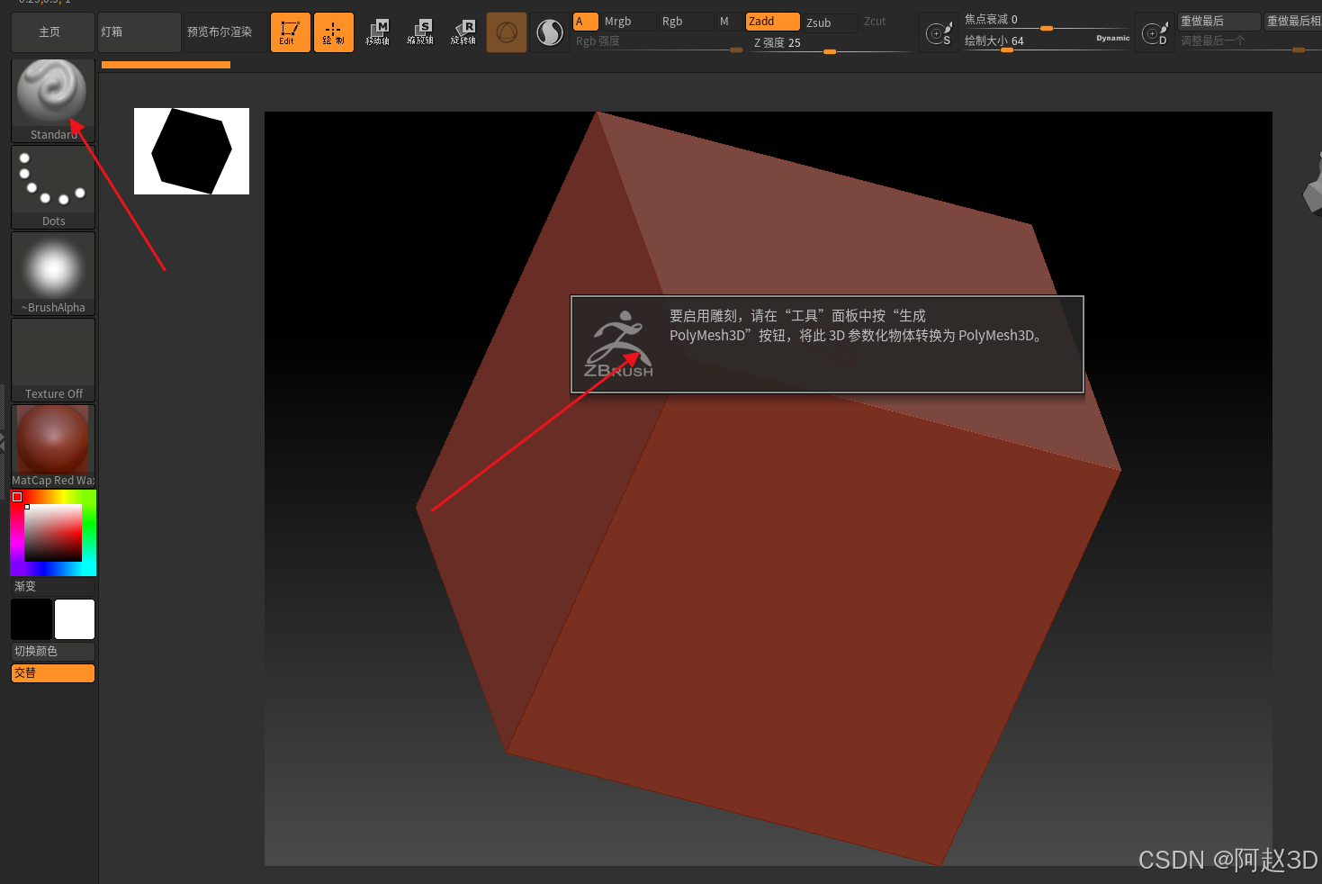The height and width of the screenshot is (884, 1322).
Task: Select the white main color swatch
Action: click(75, 619)
